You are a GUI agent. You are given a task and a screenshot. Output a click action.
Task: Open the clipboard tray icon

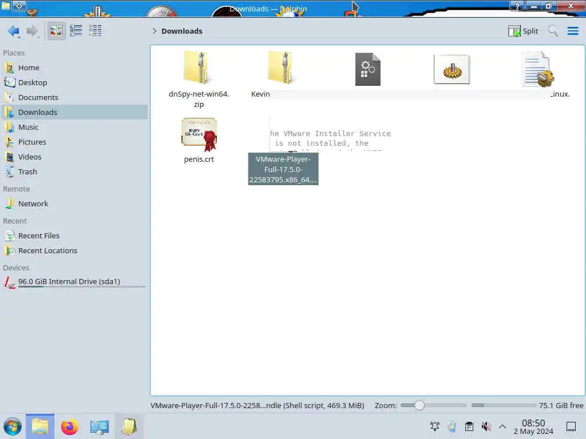coord(469,426)
